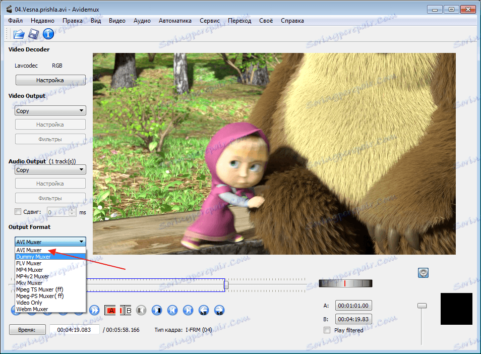Step back 60 seconds
The width and height of the screenshot is (481, 354).
[x=204, y=310]
